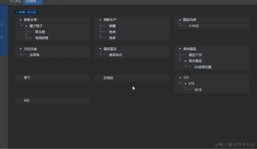Select the 海参 tree item
Screen dimensions: 257x149
[x=112, y=38]
